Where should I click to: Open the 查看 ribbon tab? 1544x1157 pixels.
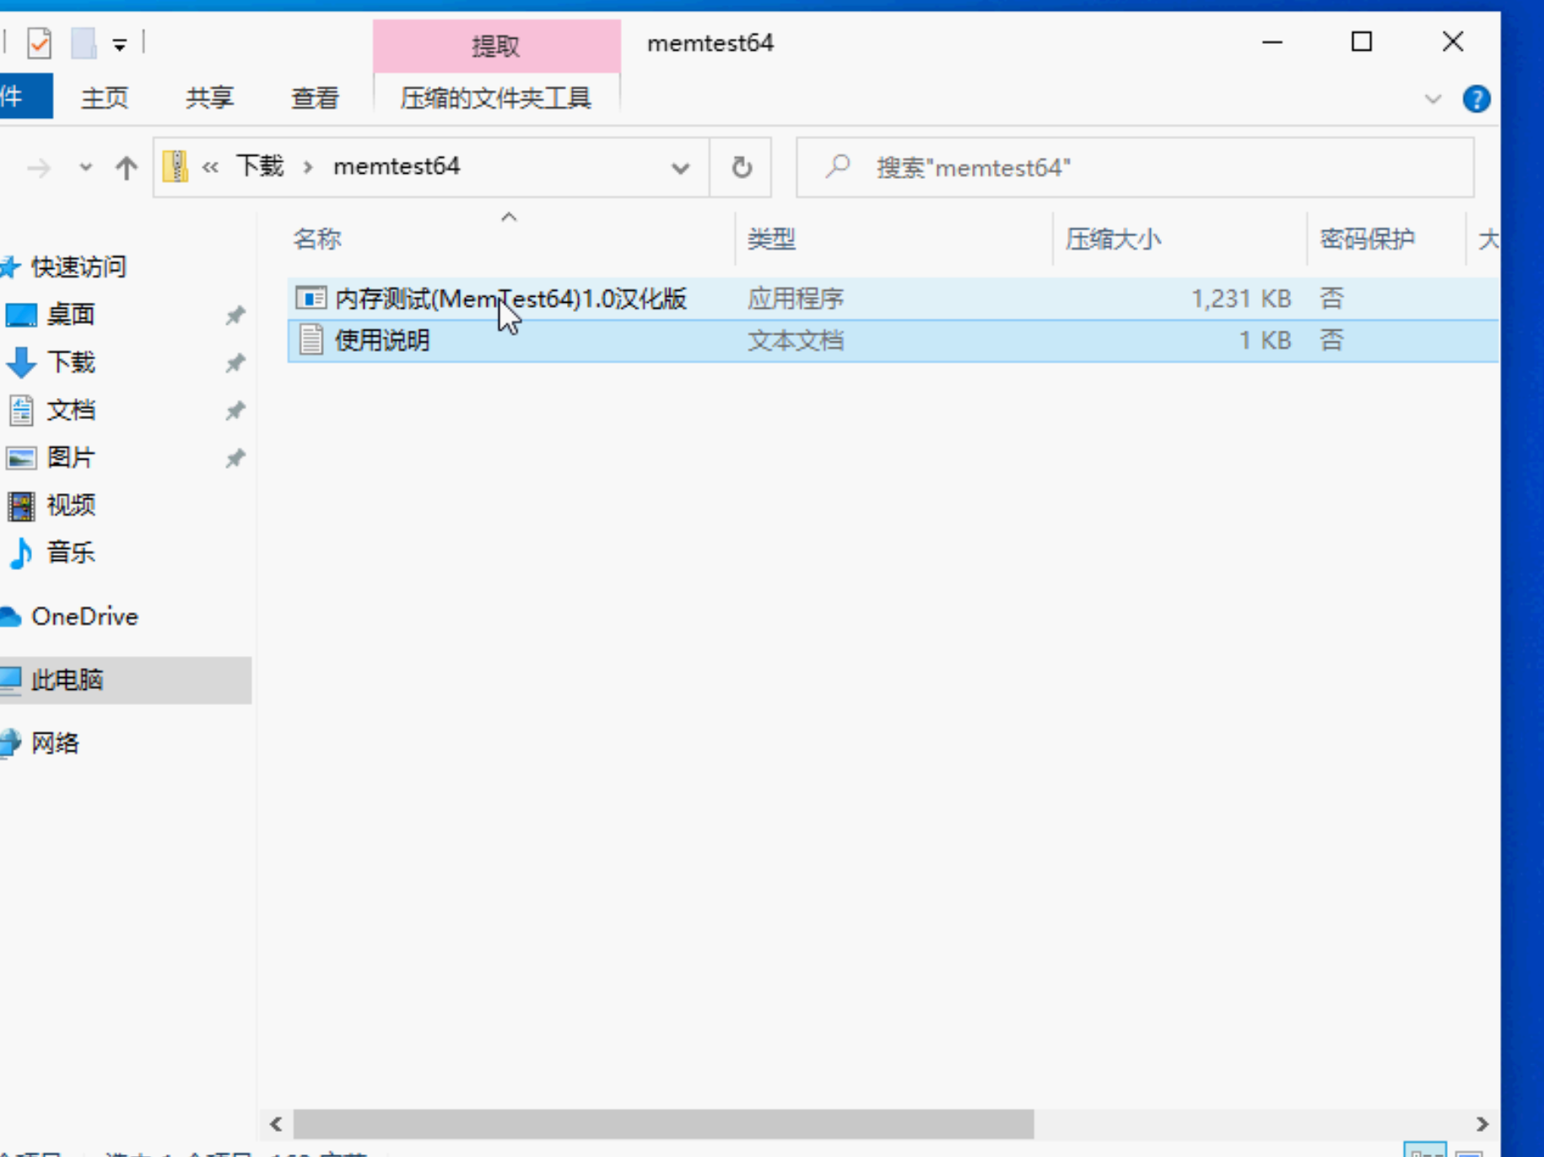coord(315,98)
